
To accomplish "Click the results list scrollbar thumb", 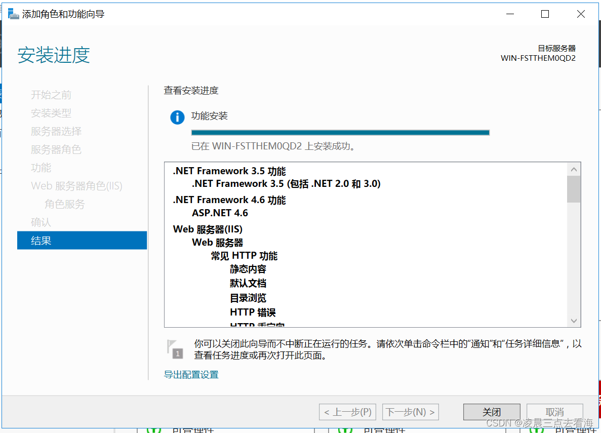I will (x=574, y=189).
